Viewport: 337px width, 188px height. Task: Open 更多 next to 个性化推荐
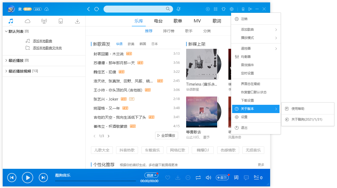(x=261, y=165)
